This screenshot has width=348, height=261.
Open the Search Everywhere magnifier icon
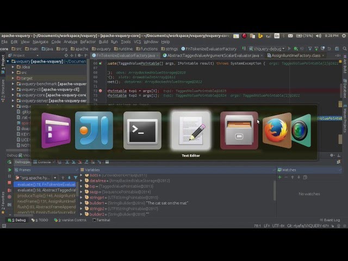click(x=344, y=48)
